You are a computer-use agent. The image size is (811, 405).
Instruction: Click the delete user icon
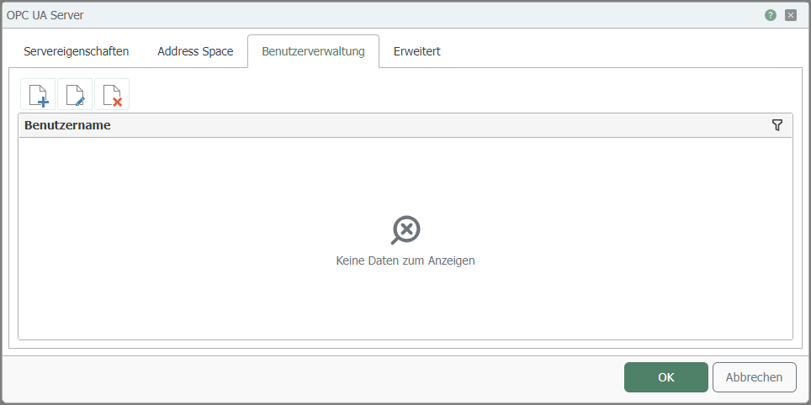tap(112, 95)
